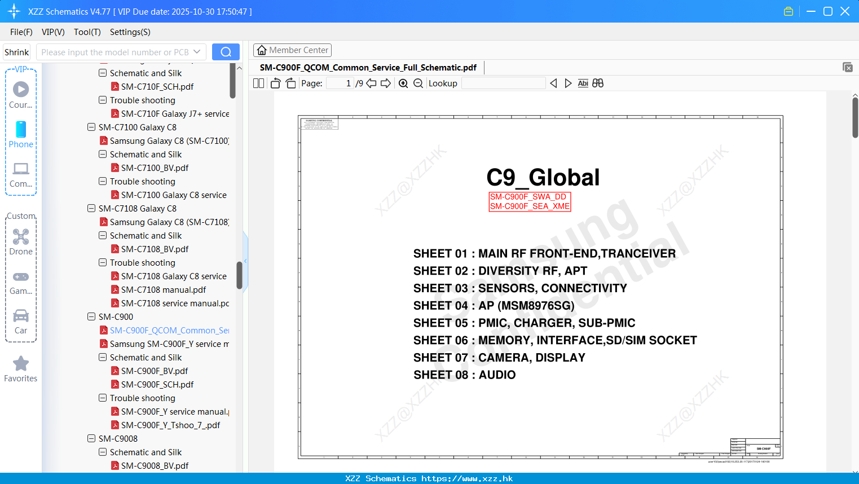Collapse the SM-C9008 tree node
The width and height of the screenshot is (859, 484).
pyautogui.click(x=91, y=438)
